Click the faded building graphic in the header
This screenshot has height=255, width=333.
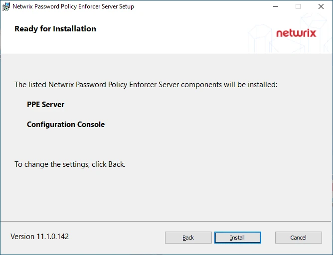pos(259,37)
